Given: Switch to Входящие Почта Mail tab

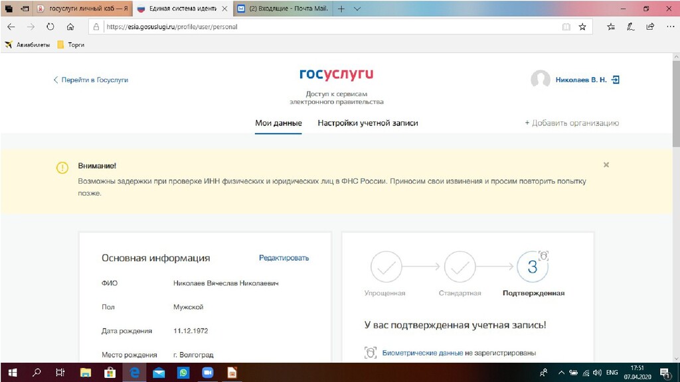Looking at the screenshot, I should (x=283, y=9).
